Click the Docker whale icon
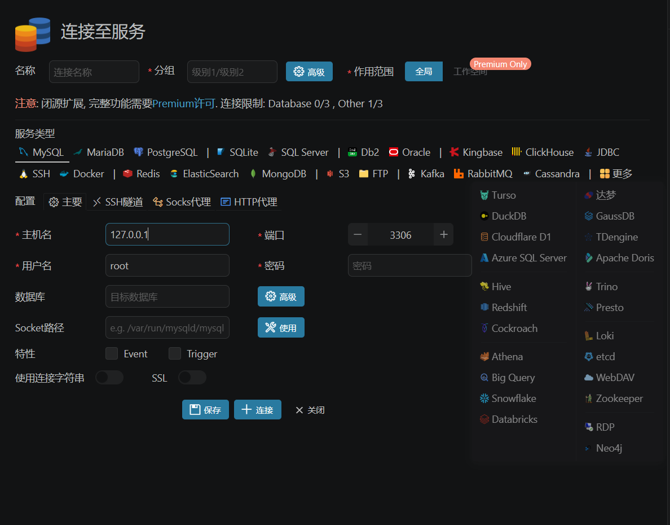 (x=64, y=174)
